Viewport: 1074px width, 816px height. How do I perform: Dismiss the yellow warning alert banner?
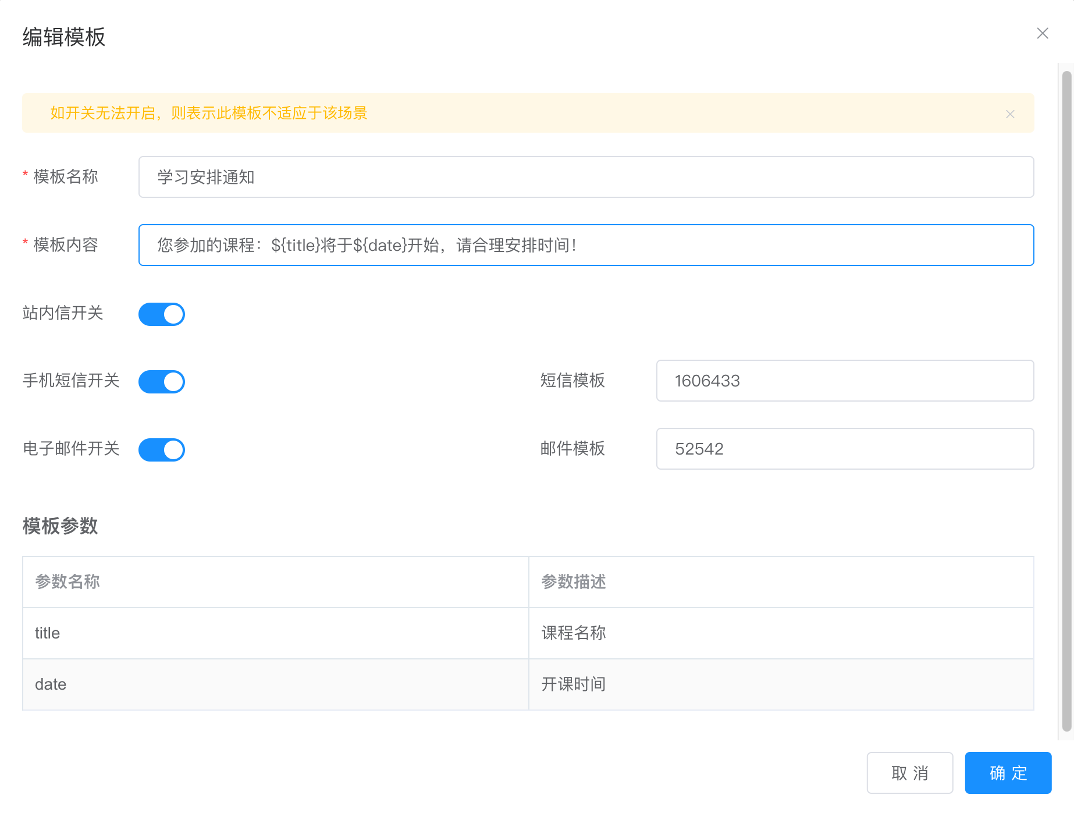[1010, 114]
